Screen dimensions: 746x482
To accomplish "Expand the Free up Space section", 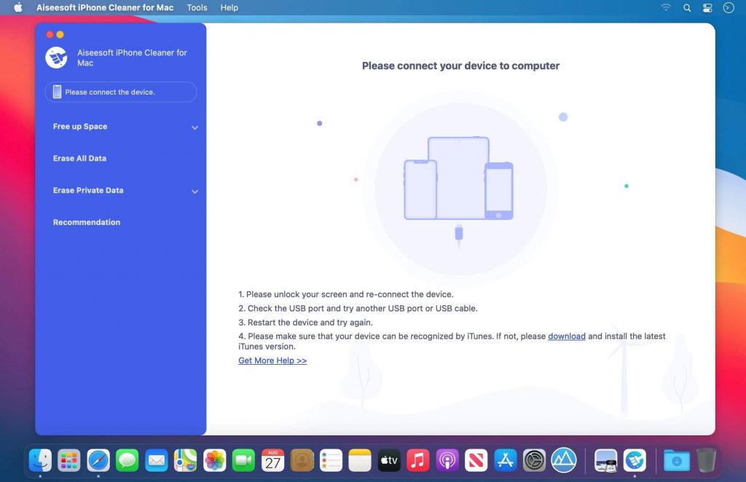I will click(79, 127).
